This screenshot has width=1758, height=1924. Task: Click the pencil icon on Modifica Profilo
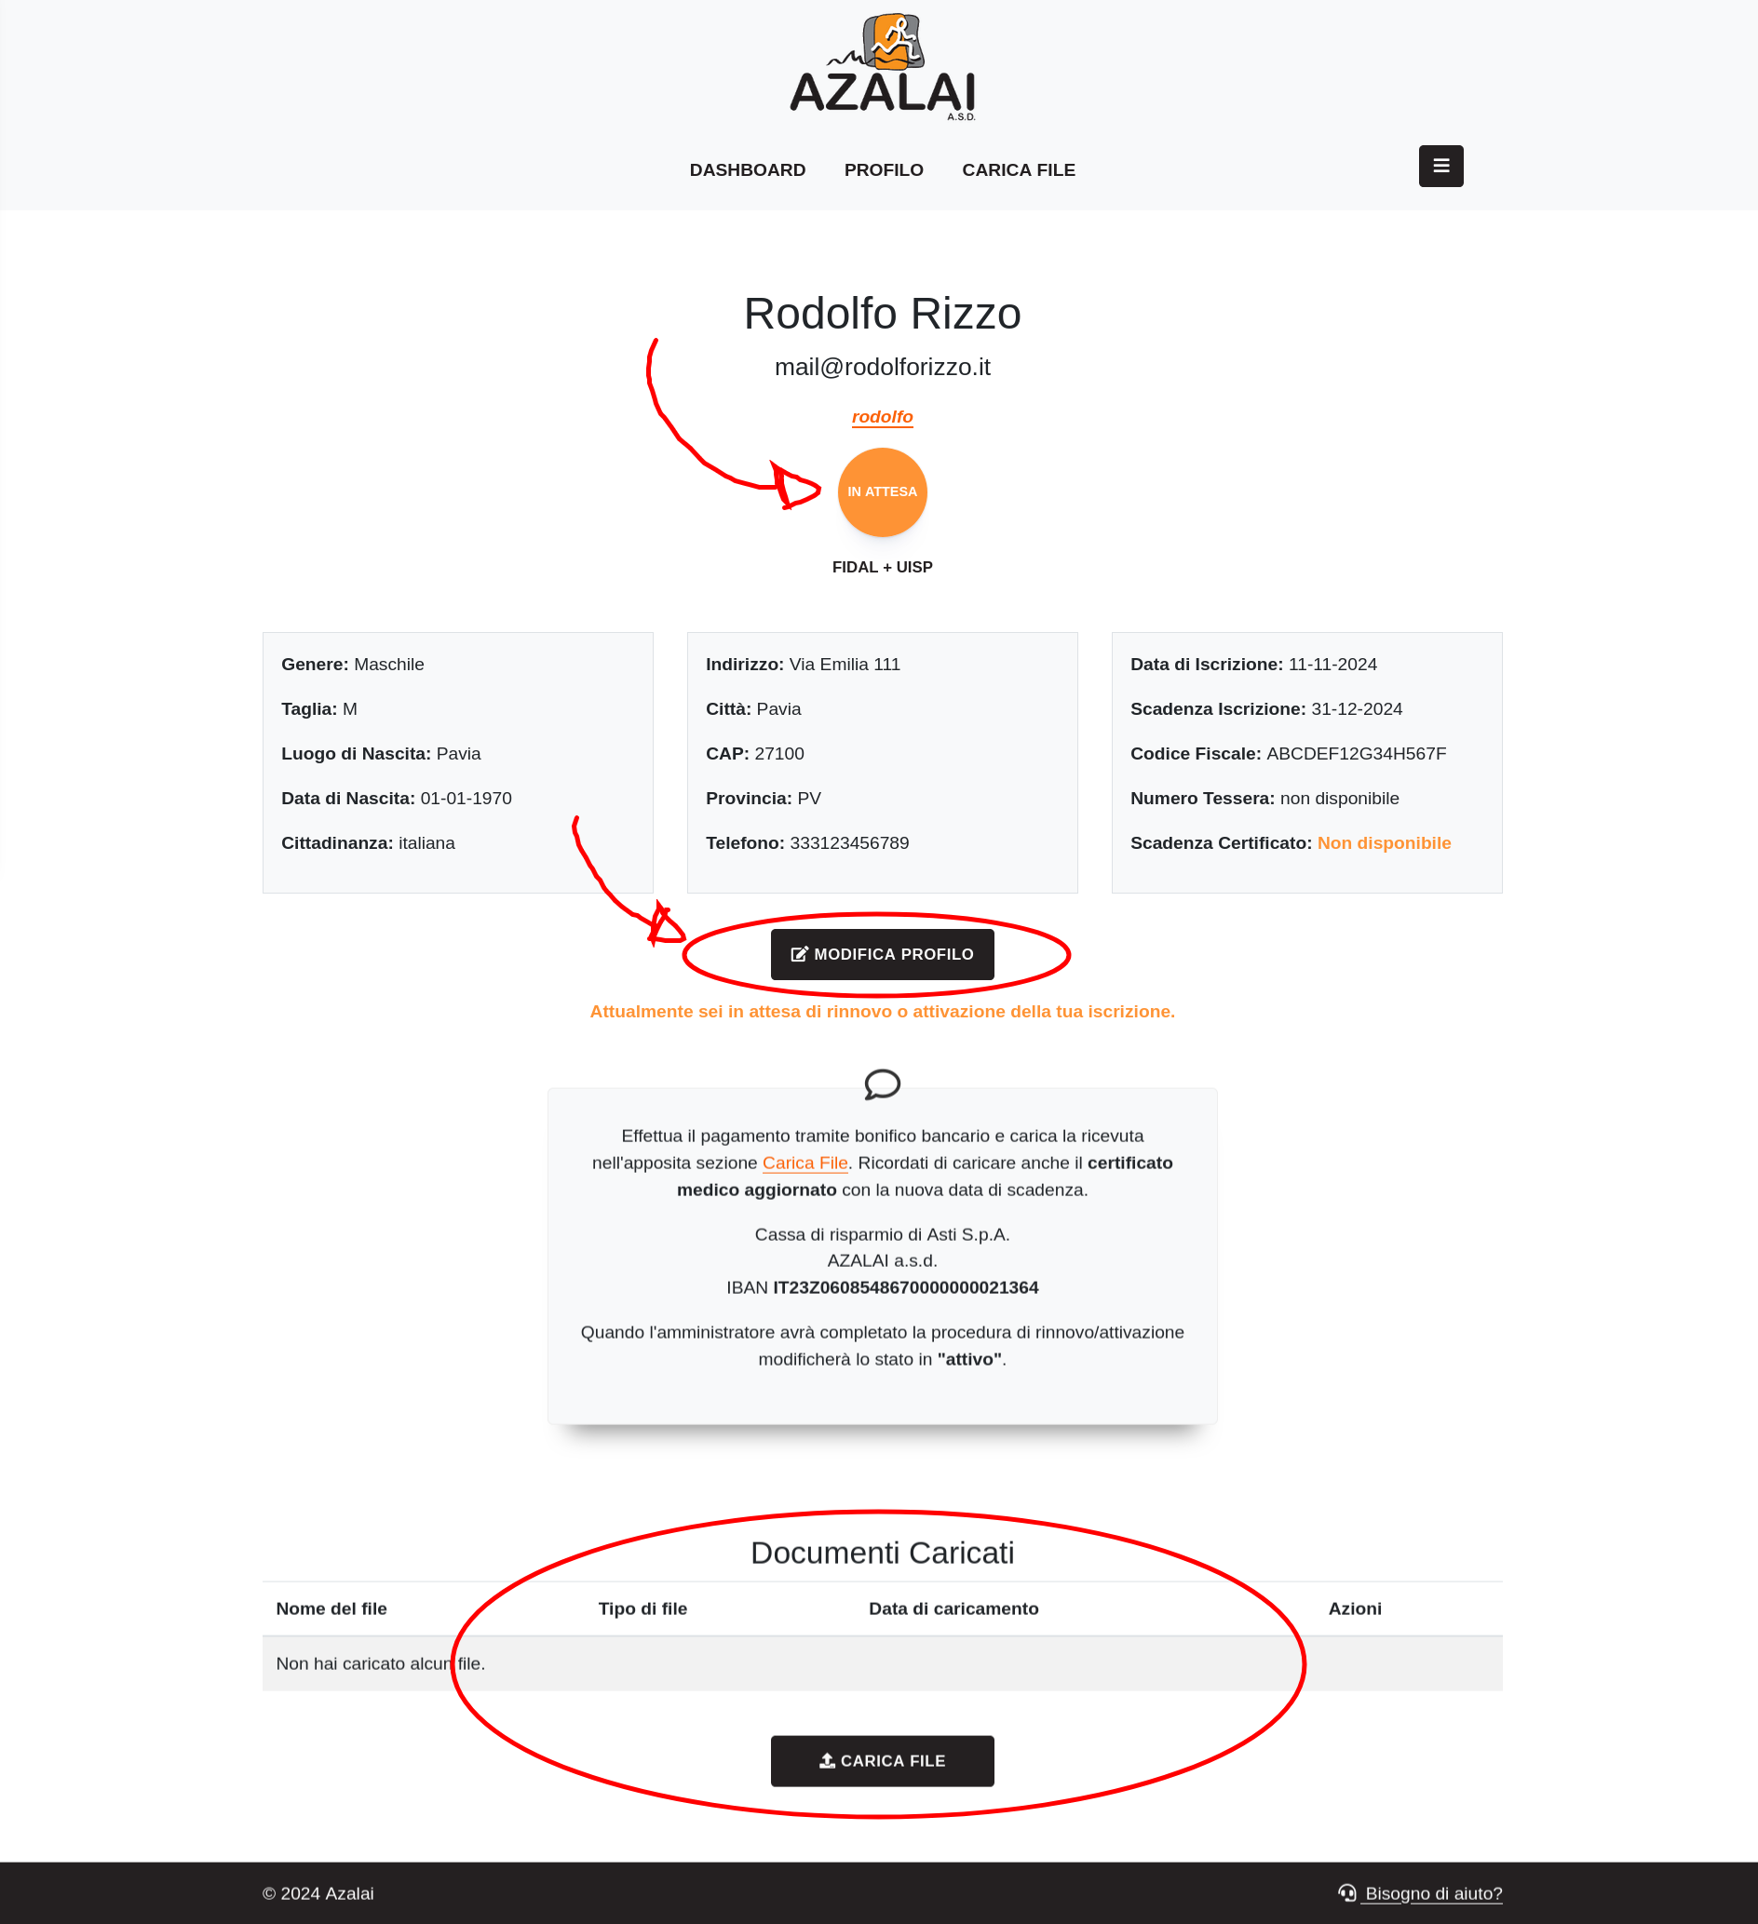pos(799,954)
